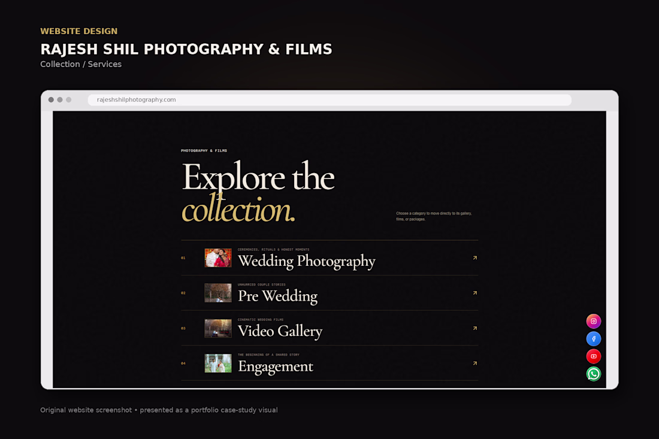Click "THE BEGINNING OF A SHARED STORY" caption
This screenshot has height=439, width=659.
(268, 355)
